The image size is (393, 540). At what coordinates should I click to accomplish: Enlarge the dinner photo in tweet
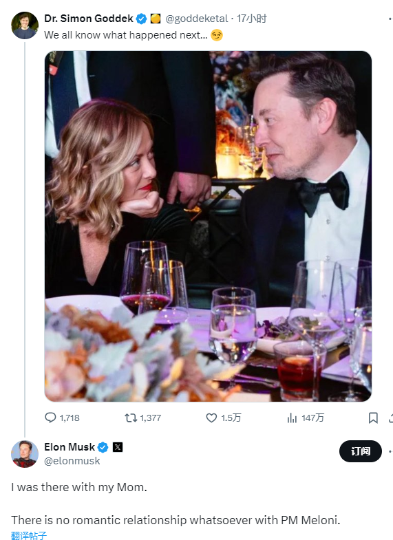[208, 226]
